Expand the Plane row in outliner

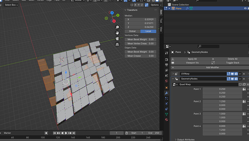click(x=170, y=8)
